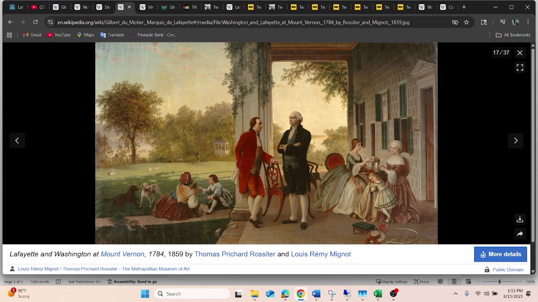The image size is (538, 302).
Task: Open Display Settings in Word status bar
Action: pos(392,281)
